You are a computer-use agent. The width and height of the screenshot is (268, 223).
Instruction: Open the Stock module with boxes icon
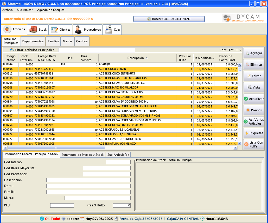(38, 30)
